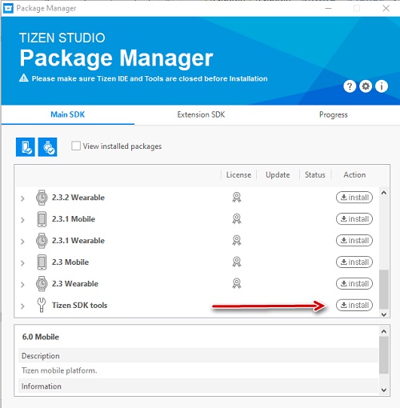The width and height of the screenshot is (400, 408).
Task: Open the Progress tab
Action: pos(334,114)
